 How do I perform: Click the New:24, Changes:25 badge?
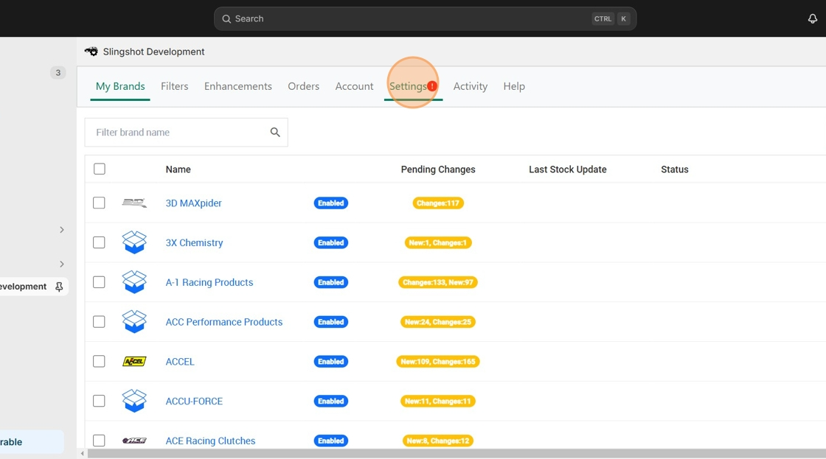pos(438,322)
